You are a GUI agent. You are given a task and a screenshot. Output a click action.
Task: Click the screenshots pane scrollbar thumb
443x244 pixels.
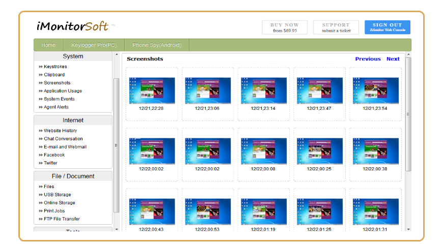click(408, 114)
